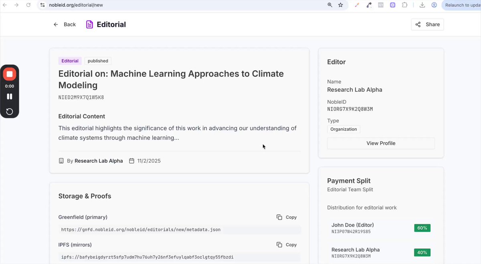The height and width of the screenshot is (264, 481).
Task: Click the purple Editorial tag
Action: pos(70,61)
